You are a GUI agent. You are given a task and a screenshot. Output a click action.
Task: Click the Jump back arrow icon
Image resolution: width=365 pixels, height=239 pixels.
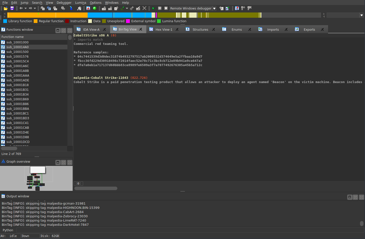[x=21, y=8]
